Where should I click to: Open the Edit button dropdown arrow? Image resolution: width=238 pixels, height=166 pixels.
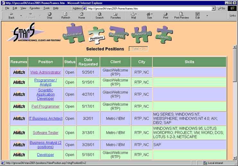pos(207,16)
